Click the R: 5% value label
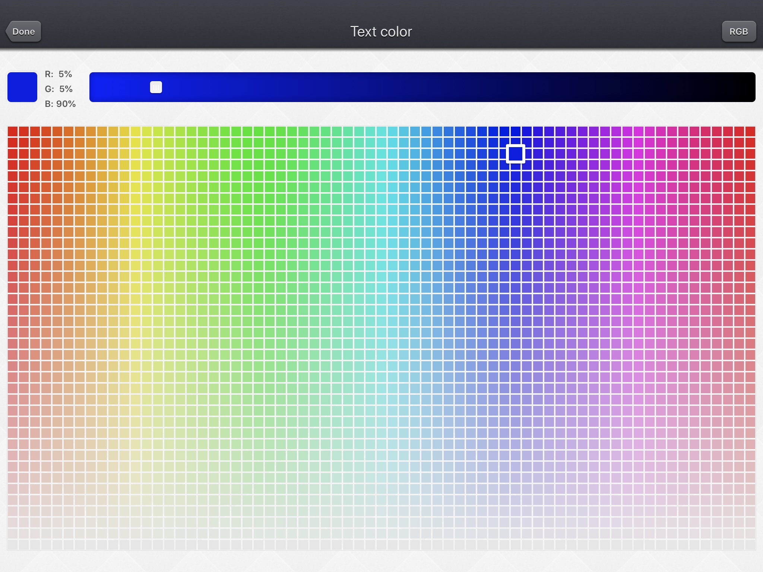The height and width of the screenshot is (572, 763). [58, 74]
